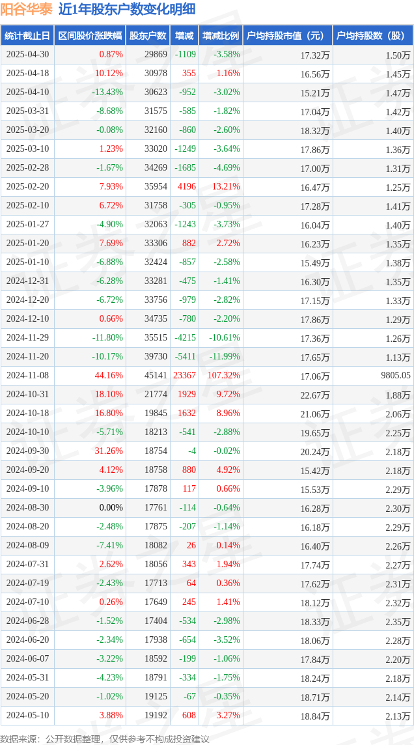Click the 户均持股市值（元） column header
The height and width of the screenshot is (745, 414).
pos(288,36)
